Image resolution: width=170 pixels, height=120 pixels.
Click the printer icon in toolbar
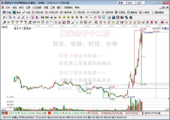(x=131, y=17)
